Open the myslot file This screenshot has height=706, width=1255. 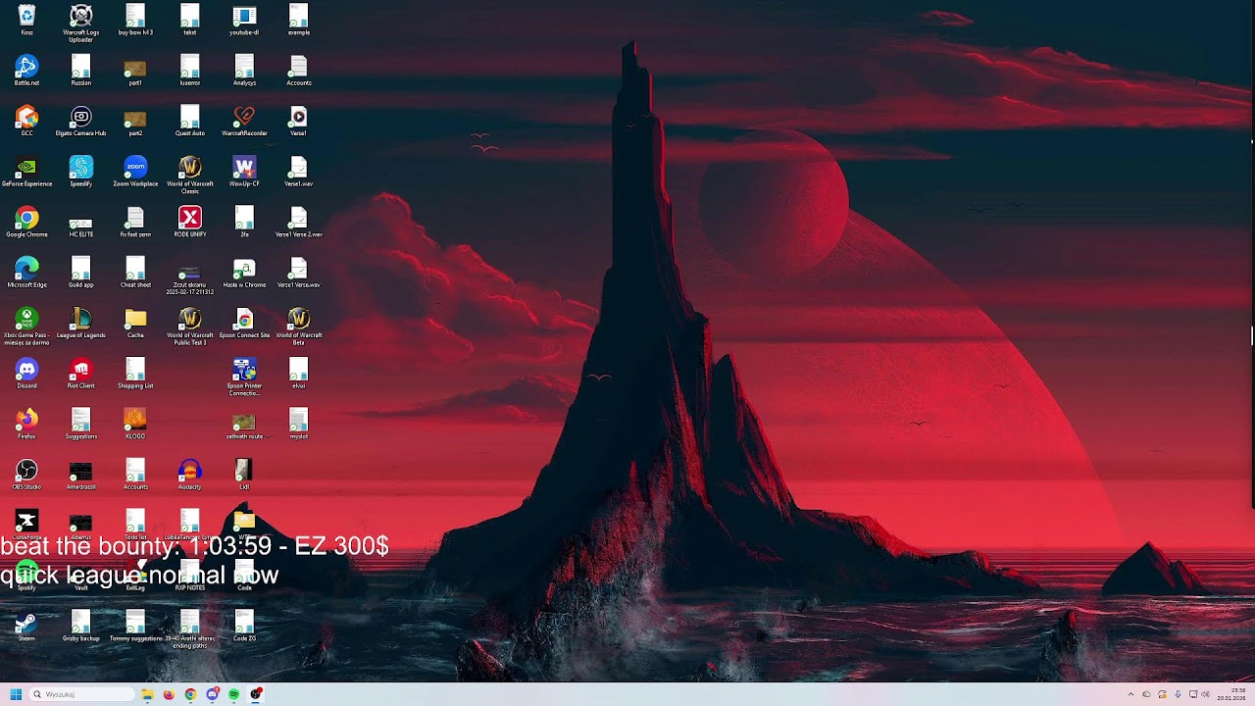[x=299, y=424]
